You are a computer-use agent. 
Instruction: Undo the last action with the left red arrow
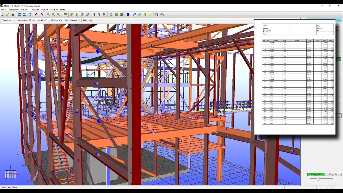(x=36, y=14)
